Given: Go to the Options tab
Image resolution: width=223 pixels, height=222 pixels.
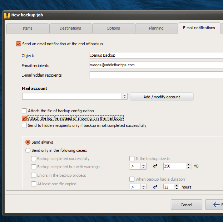Looking at the screenshot, I should 113,28.
